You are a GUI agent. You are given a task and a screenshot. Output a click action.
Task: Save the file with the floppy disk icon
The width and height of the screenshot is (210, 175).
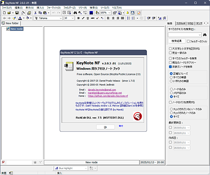(17, 13)
